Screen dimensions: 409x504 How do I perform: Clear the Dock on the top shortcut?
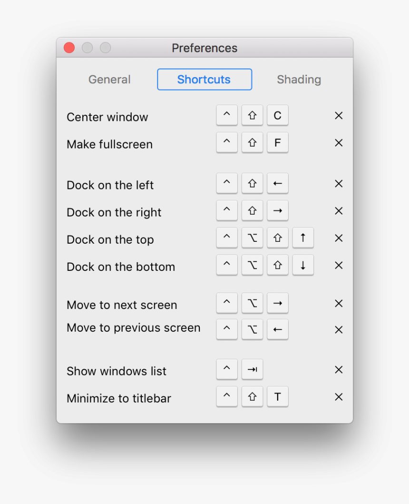tap(339, 238)
